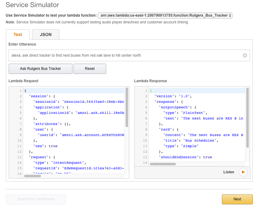Viewport: 258px width, 209px height.
Task: Play the response with the Listen button
Action: tap(243, 172)
